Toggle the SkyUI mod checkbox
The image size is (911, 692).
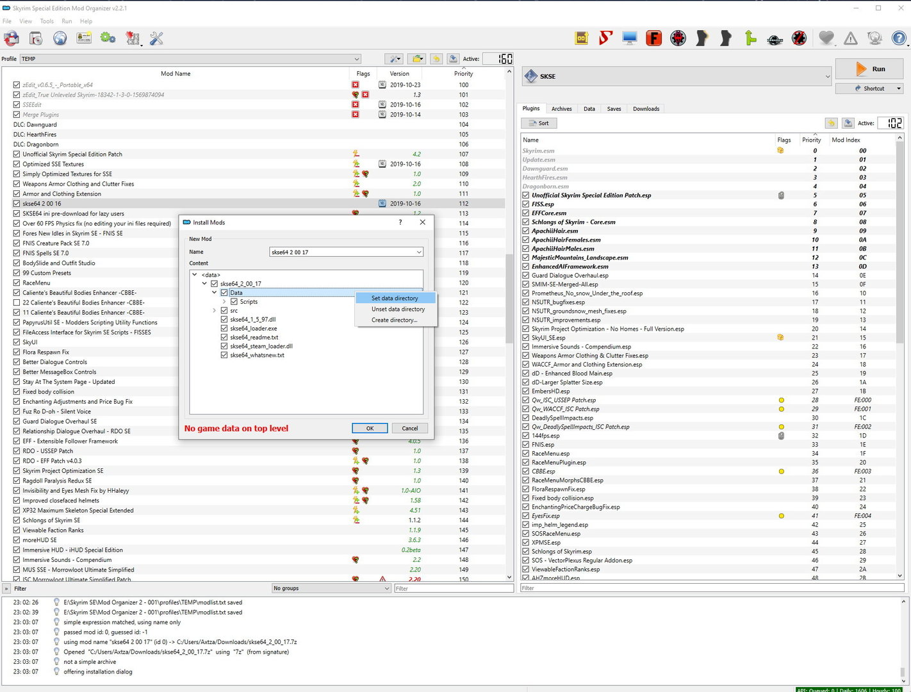17,342
